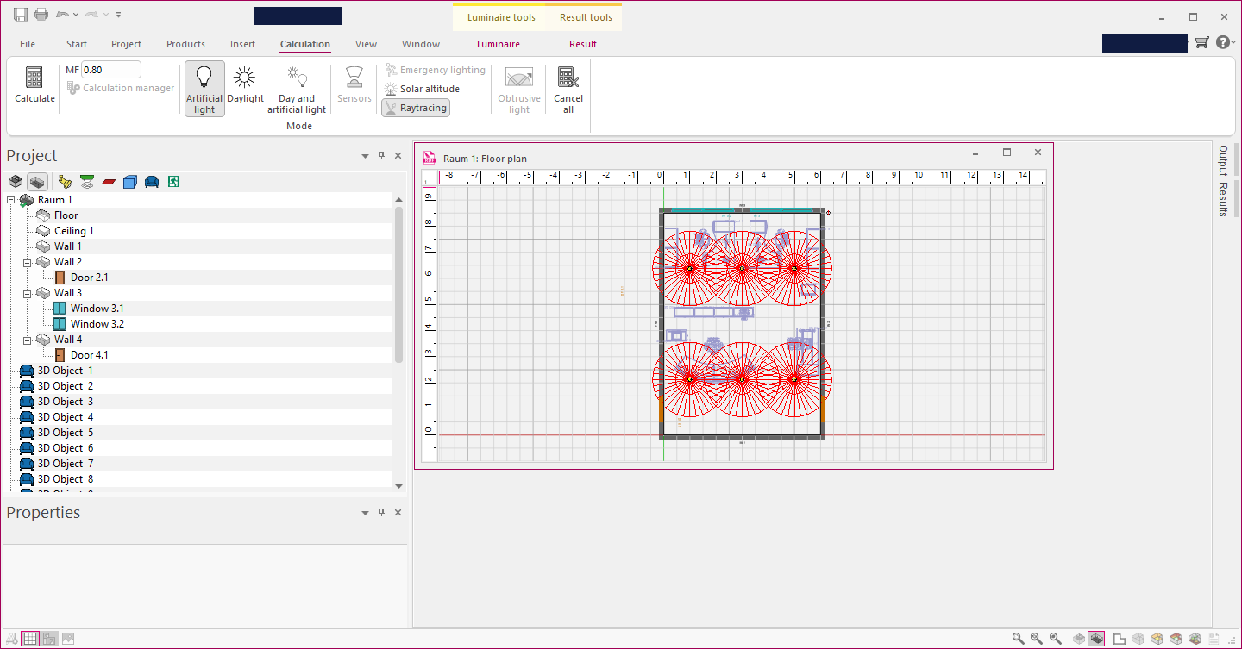1242x649 pixels.
Task: Click the Calculate icon in the ribbon
Action: coord(34,85)
